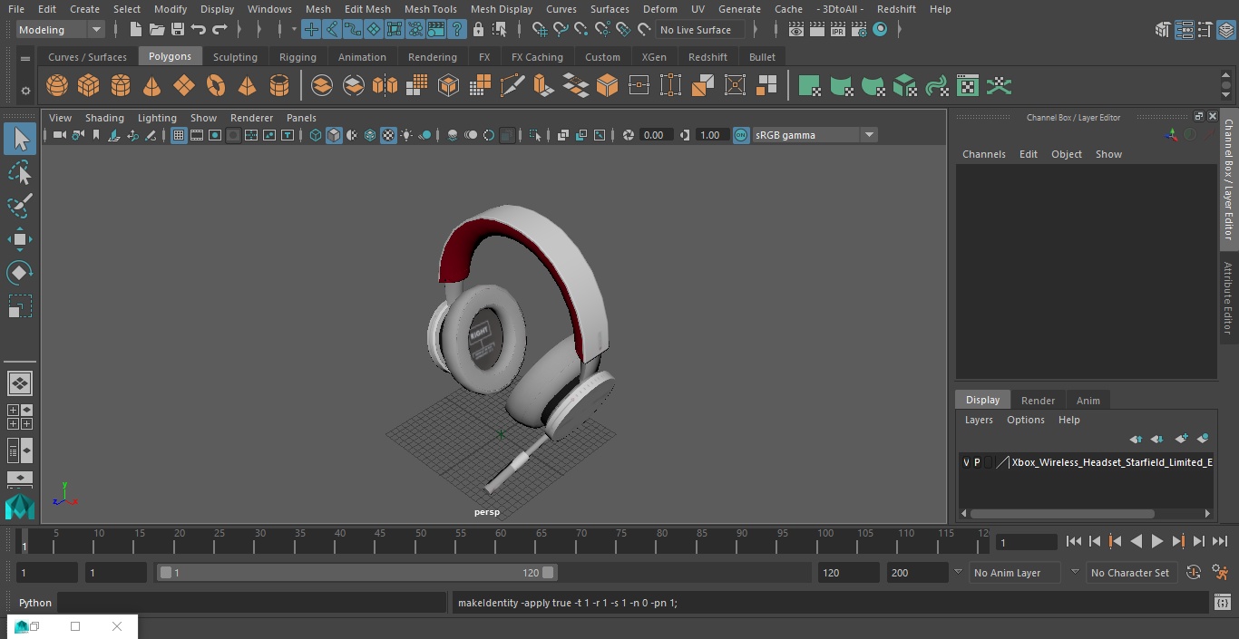Open the Options menu in the Layer Editor

[x=1026, y=420]
